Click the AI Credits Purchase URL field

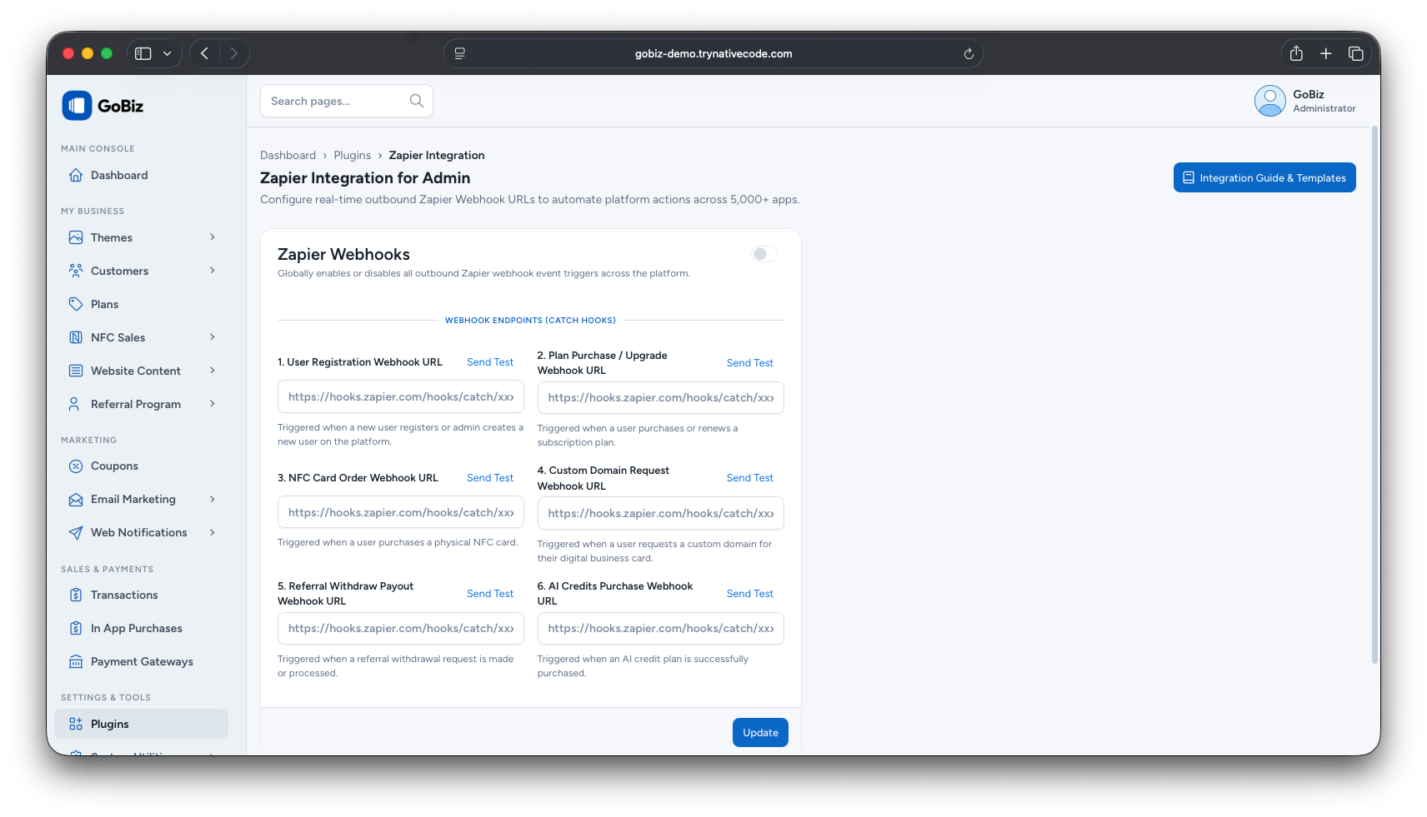(661, 628)
